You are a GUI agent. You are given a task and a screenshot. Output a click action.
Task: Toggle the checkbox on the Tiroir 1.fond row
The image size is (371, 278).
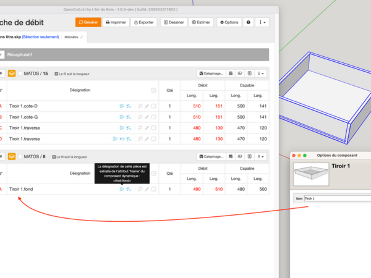coord(154,189)
